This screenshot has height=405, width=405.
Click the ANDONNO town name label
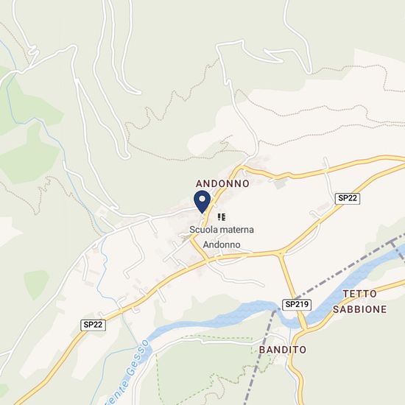click(222, 183)
